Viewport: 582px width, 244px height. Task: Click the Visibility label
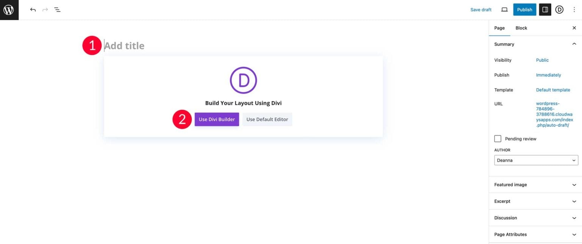[x=503, y=60]
